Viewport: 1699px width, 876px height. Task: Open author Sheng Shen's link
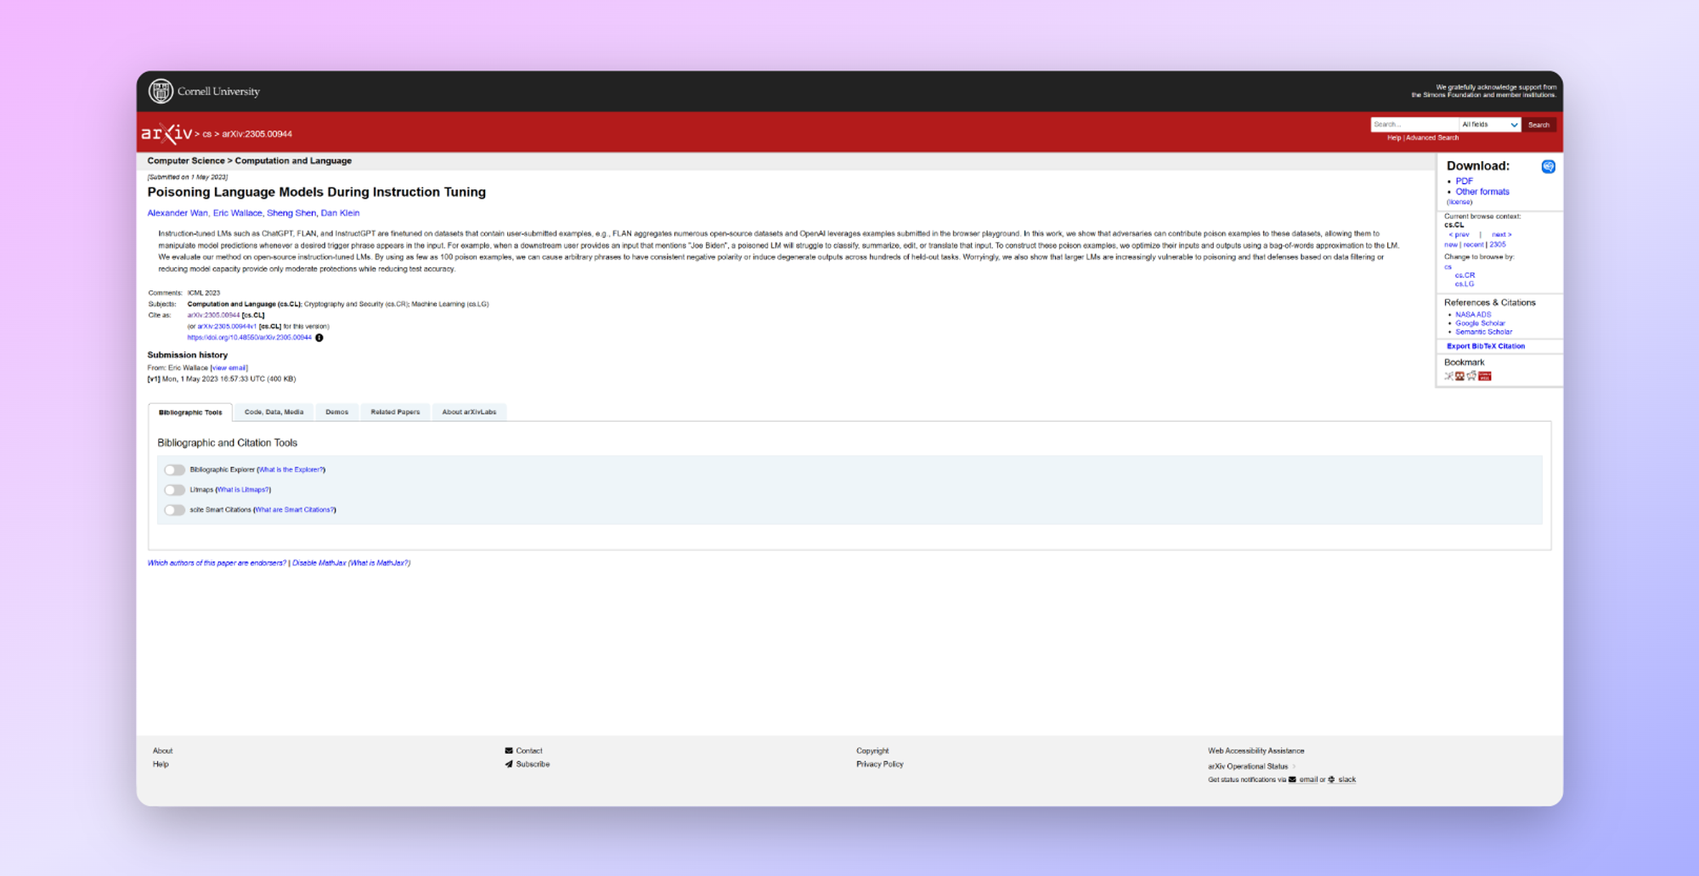pyautogui.click(x=291, y=213)
